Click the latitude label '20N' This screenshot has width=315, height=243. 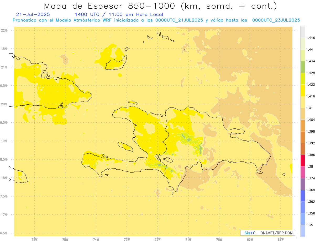(4, 104)
